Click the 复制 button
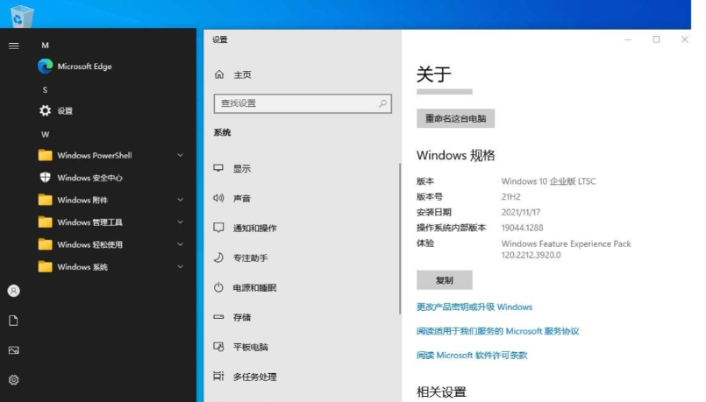The image size is (706, 402). click(444, 280)
